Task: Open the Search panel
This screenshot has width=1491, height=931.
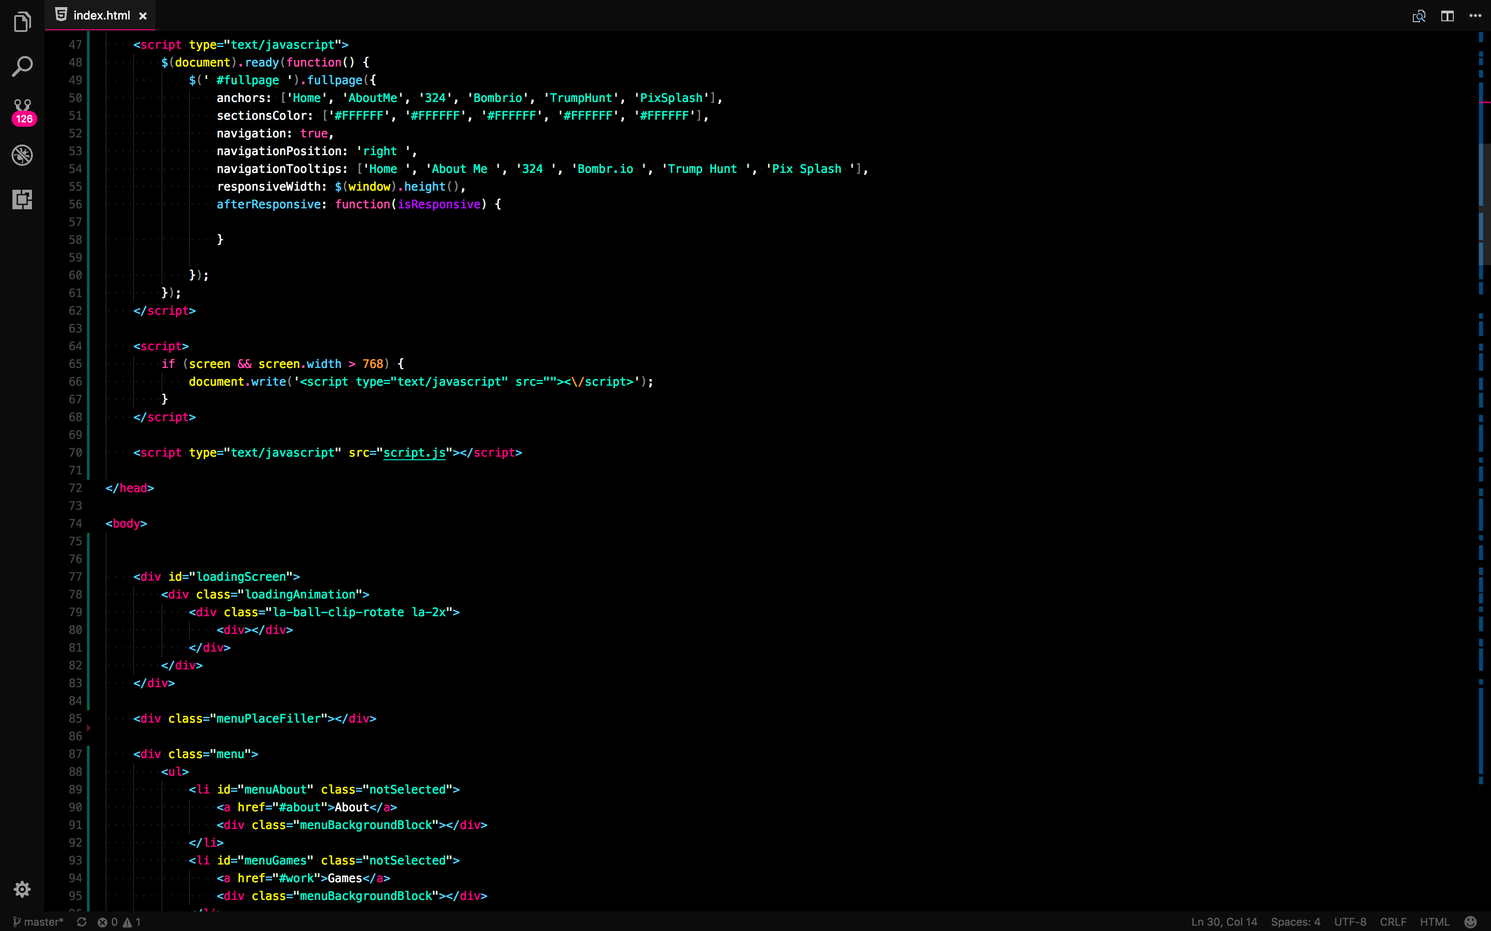Action: pyautogui.click(x=22, y=66)
